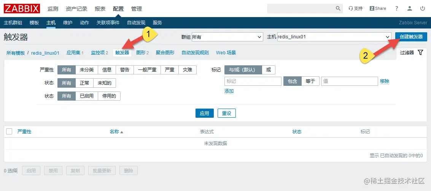431x191 pixels.
Task: Switch to 触发器 tab
Action: [x=122, y=53]
